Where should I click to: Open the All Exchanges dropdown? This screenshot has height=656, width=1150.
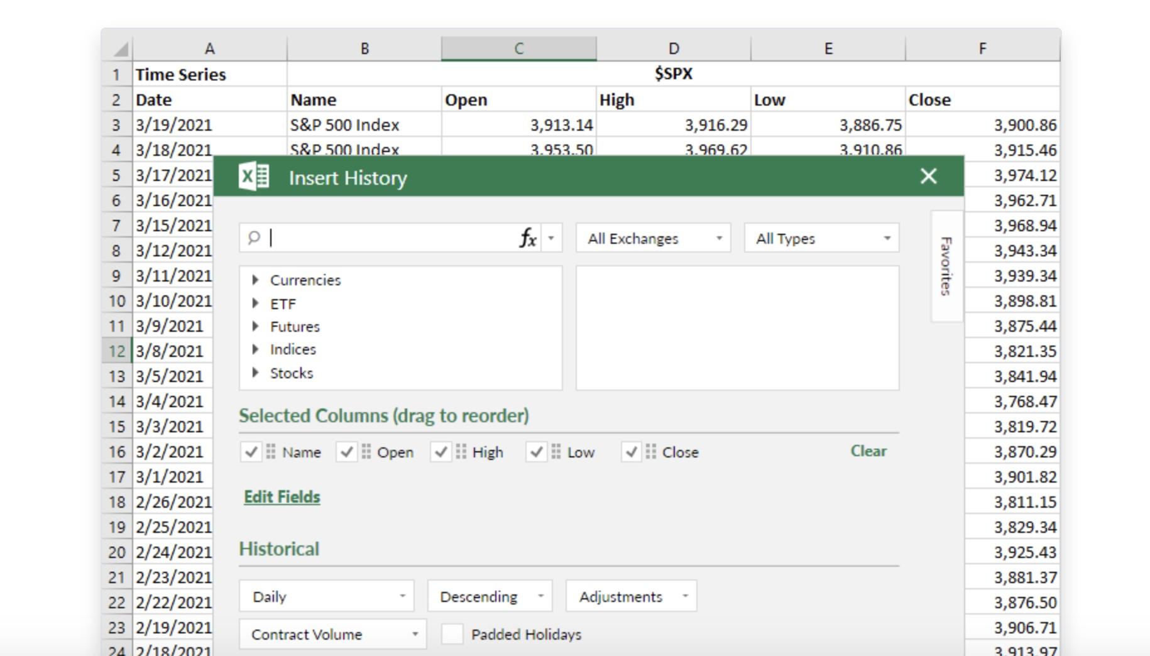click(652, 238)
